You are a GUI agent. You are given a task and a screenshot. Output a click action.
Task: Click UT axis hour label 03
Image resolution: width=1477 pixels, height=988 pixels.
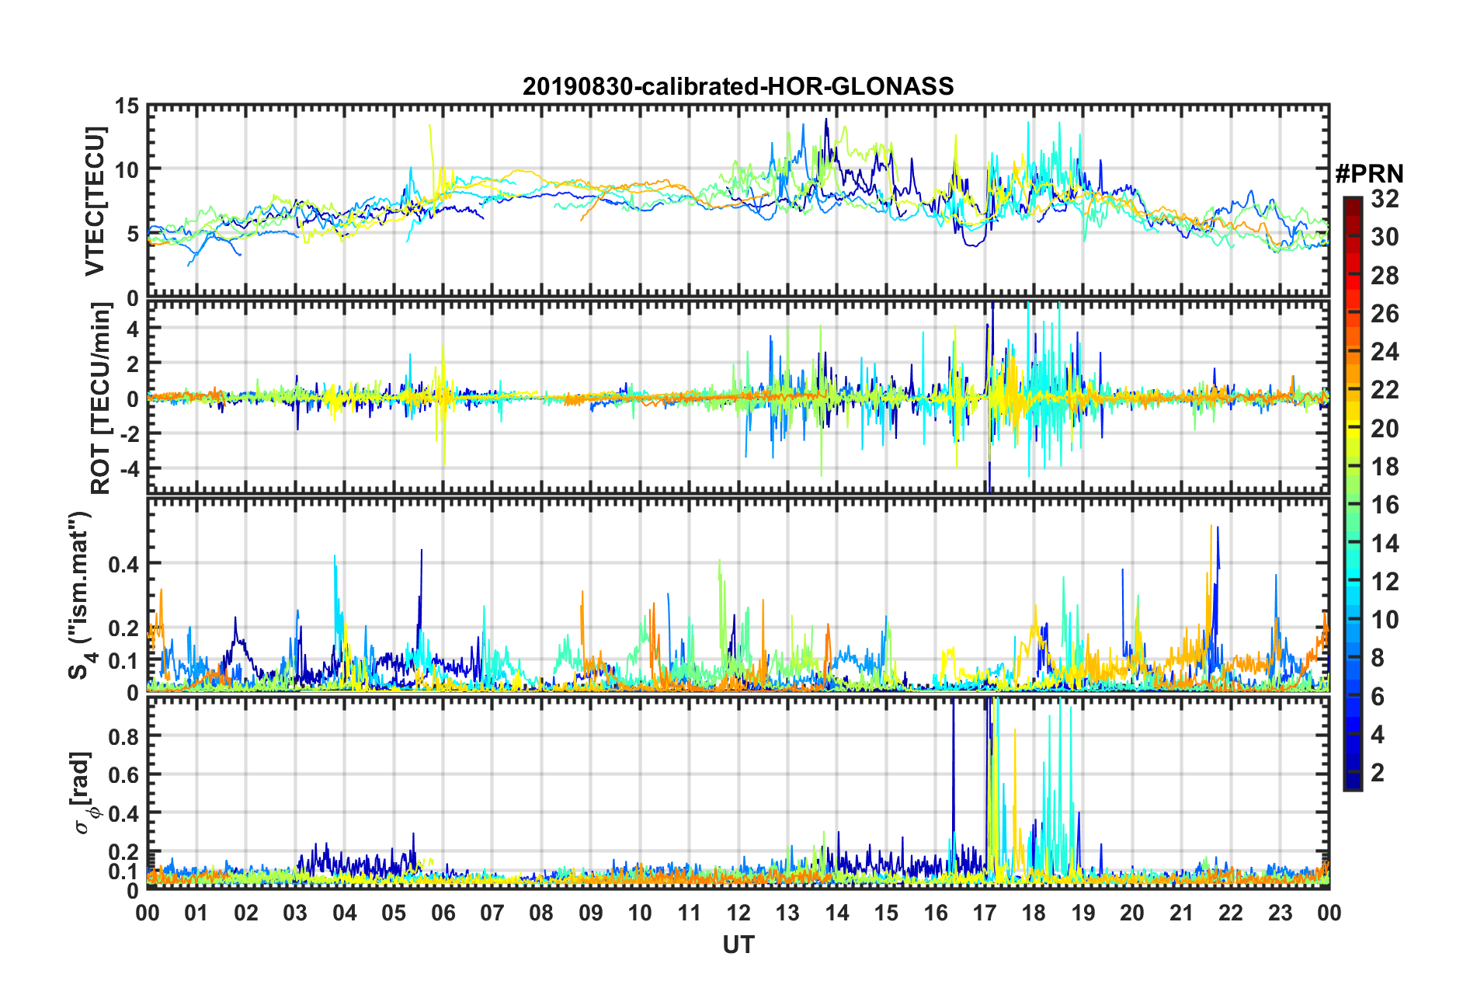click(295, 913)
